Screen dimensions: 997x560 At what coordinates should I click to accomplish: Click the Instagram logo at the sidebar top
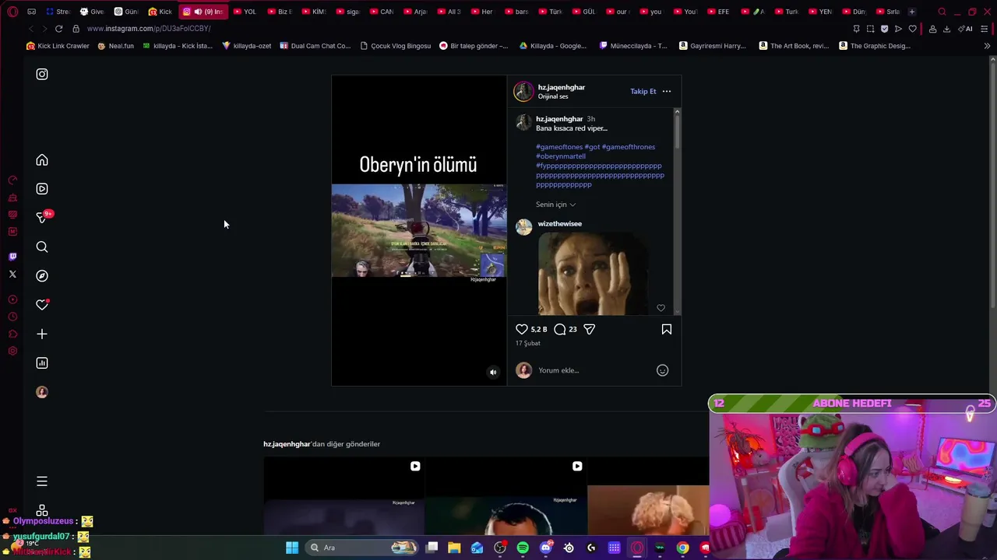pos(42,75)
